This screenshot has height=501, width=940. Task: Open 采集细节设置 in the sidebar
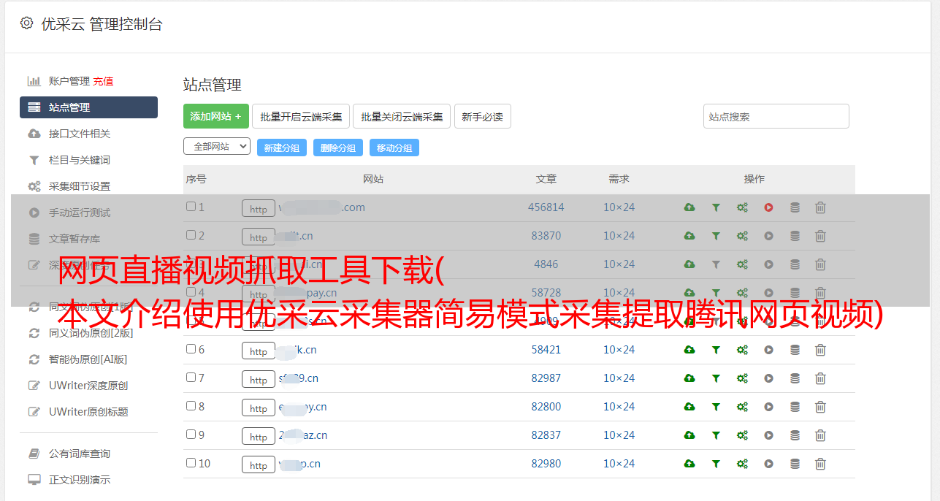(80, 186)
